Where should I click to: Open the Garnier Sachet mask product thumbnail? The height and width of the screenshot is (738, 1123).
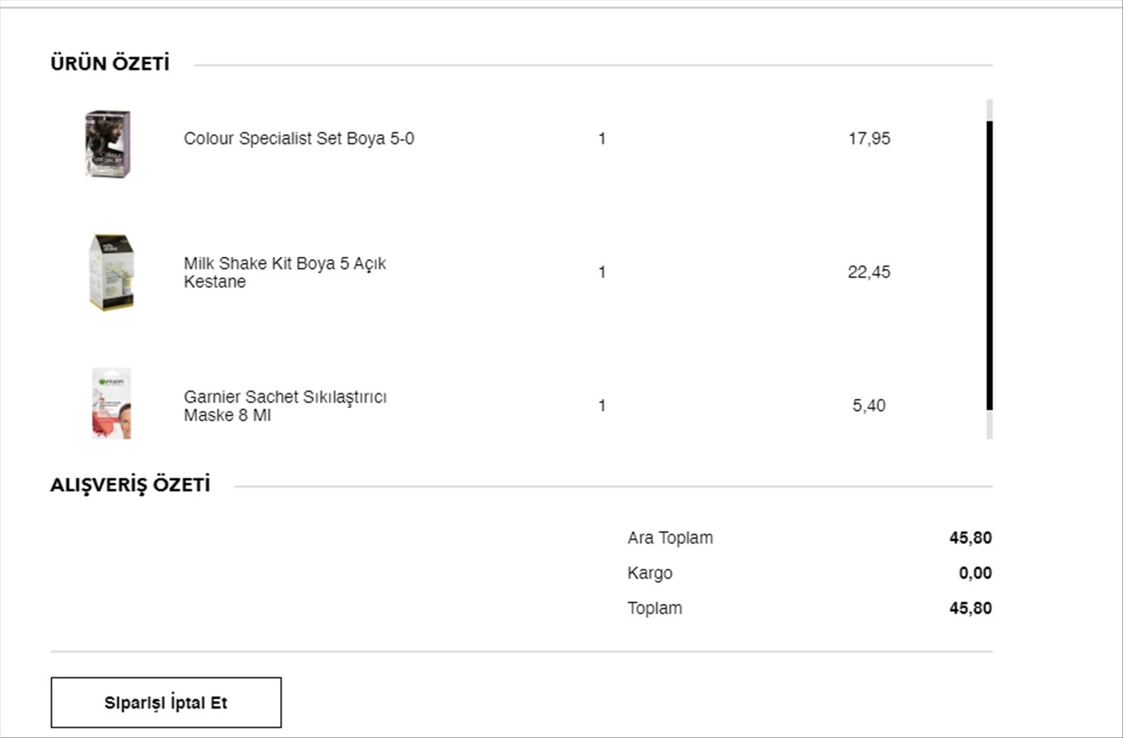tap(111, 404)
